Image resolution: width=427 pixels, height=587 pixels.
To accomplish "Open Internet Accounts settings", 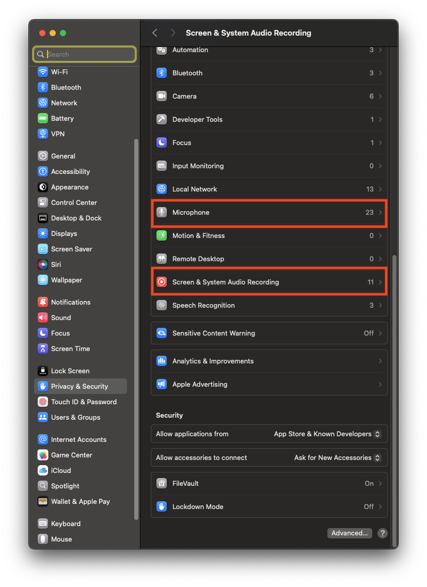I will 81,439.
